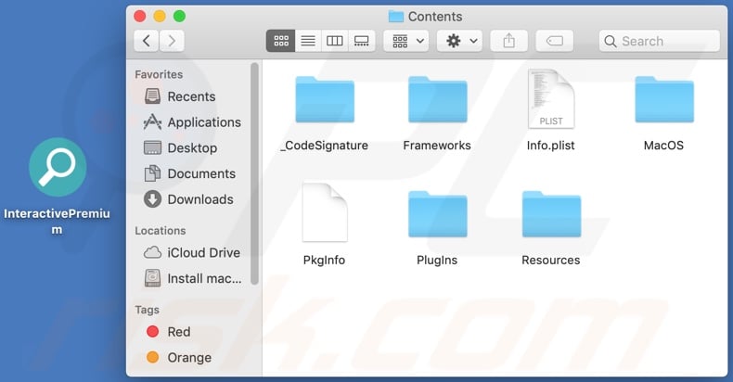Click the Share toolbar button

pos(509,41)
